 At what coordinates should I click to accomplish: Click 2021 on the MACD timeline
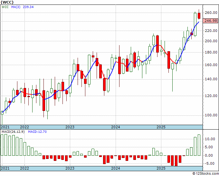tap(5, 168)
